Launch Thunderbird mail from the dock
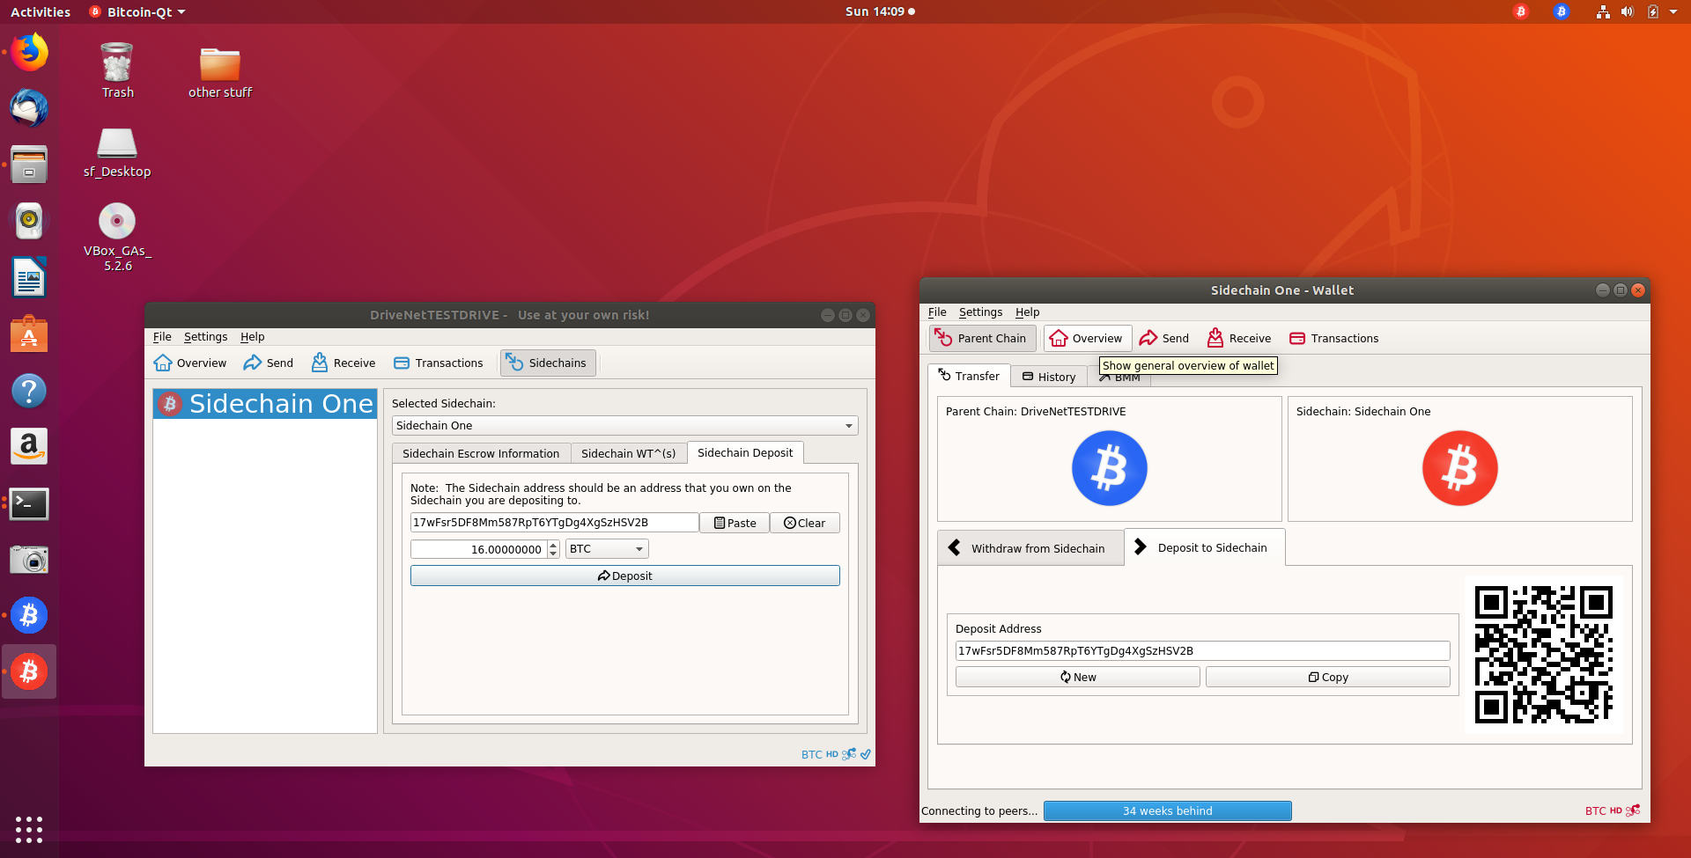 tap(29, 108)
